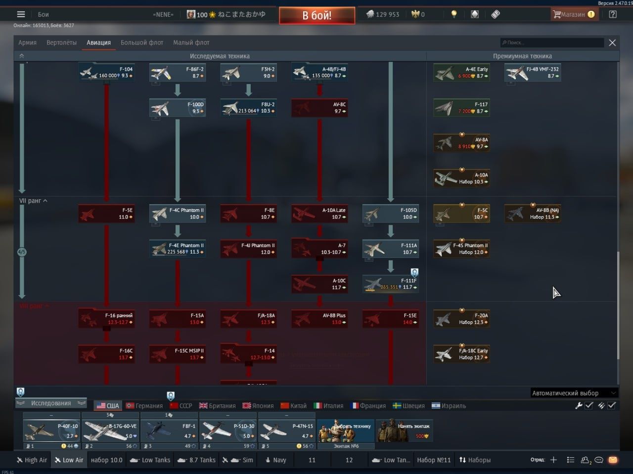Collapse the VIII ранг section

[x=34, y=306]
